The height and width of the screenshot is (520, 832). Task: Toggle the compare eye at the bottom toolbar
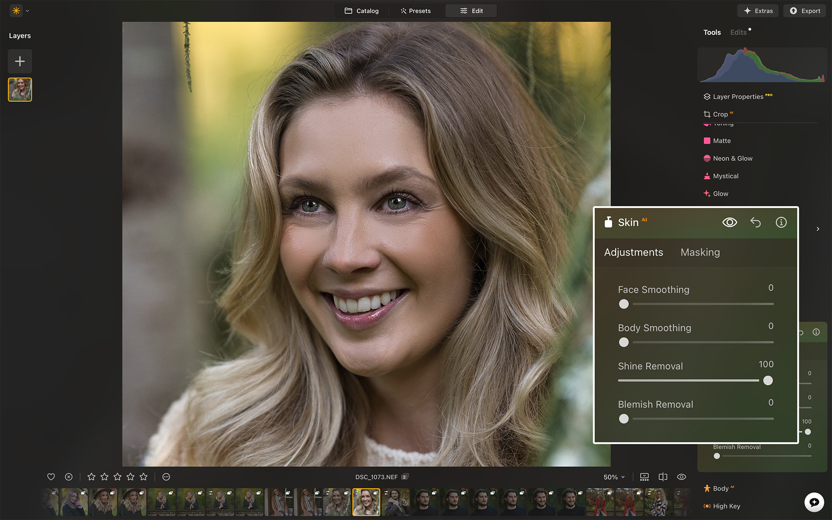[681, 477]
